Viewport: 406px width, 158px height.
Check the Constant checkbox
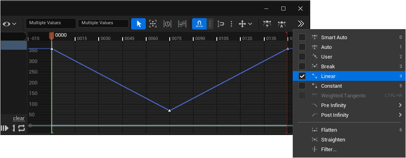[x=302, y=86]
